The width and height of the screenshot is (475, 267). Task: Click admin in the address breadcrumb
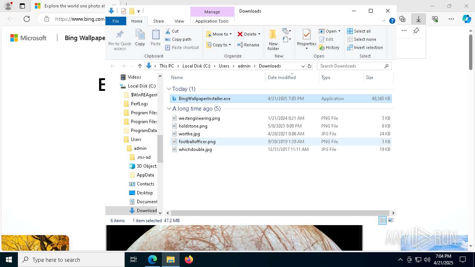tap(244, 66)
